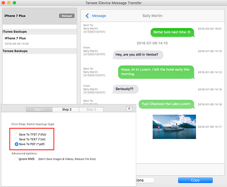This screenshot has height=187, width=227.
Task: Click the iTunes Backups section header
Action: coord(15,32)
